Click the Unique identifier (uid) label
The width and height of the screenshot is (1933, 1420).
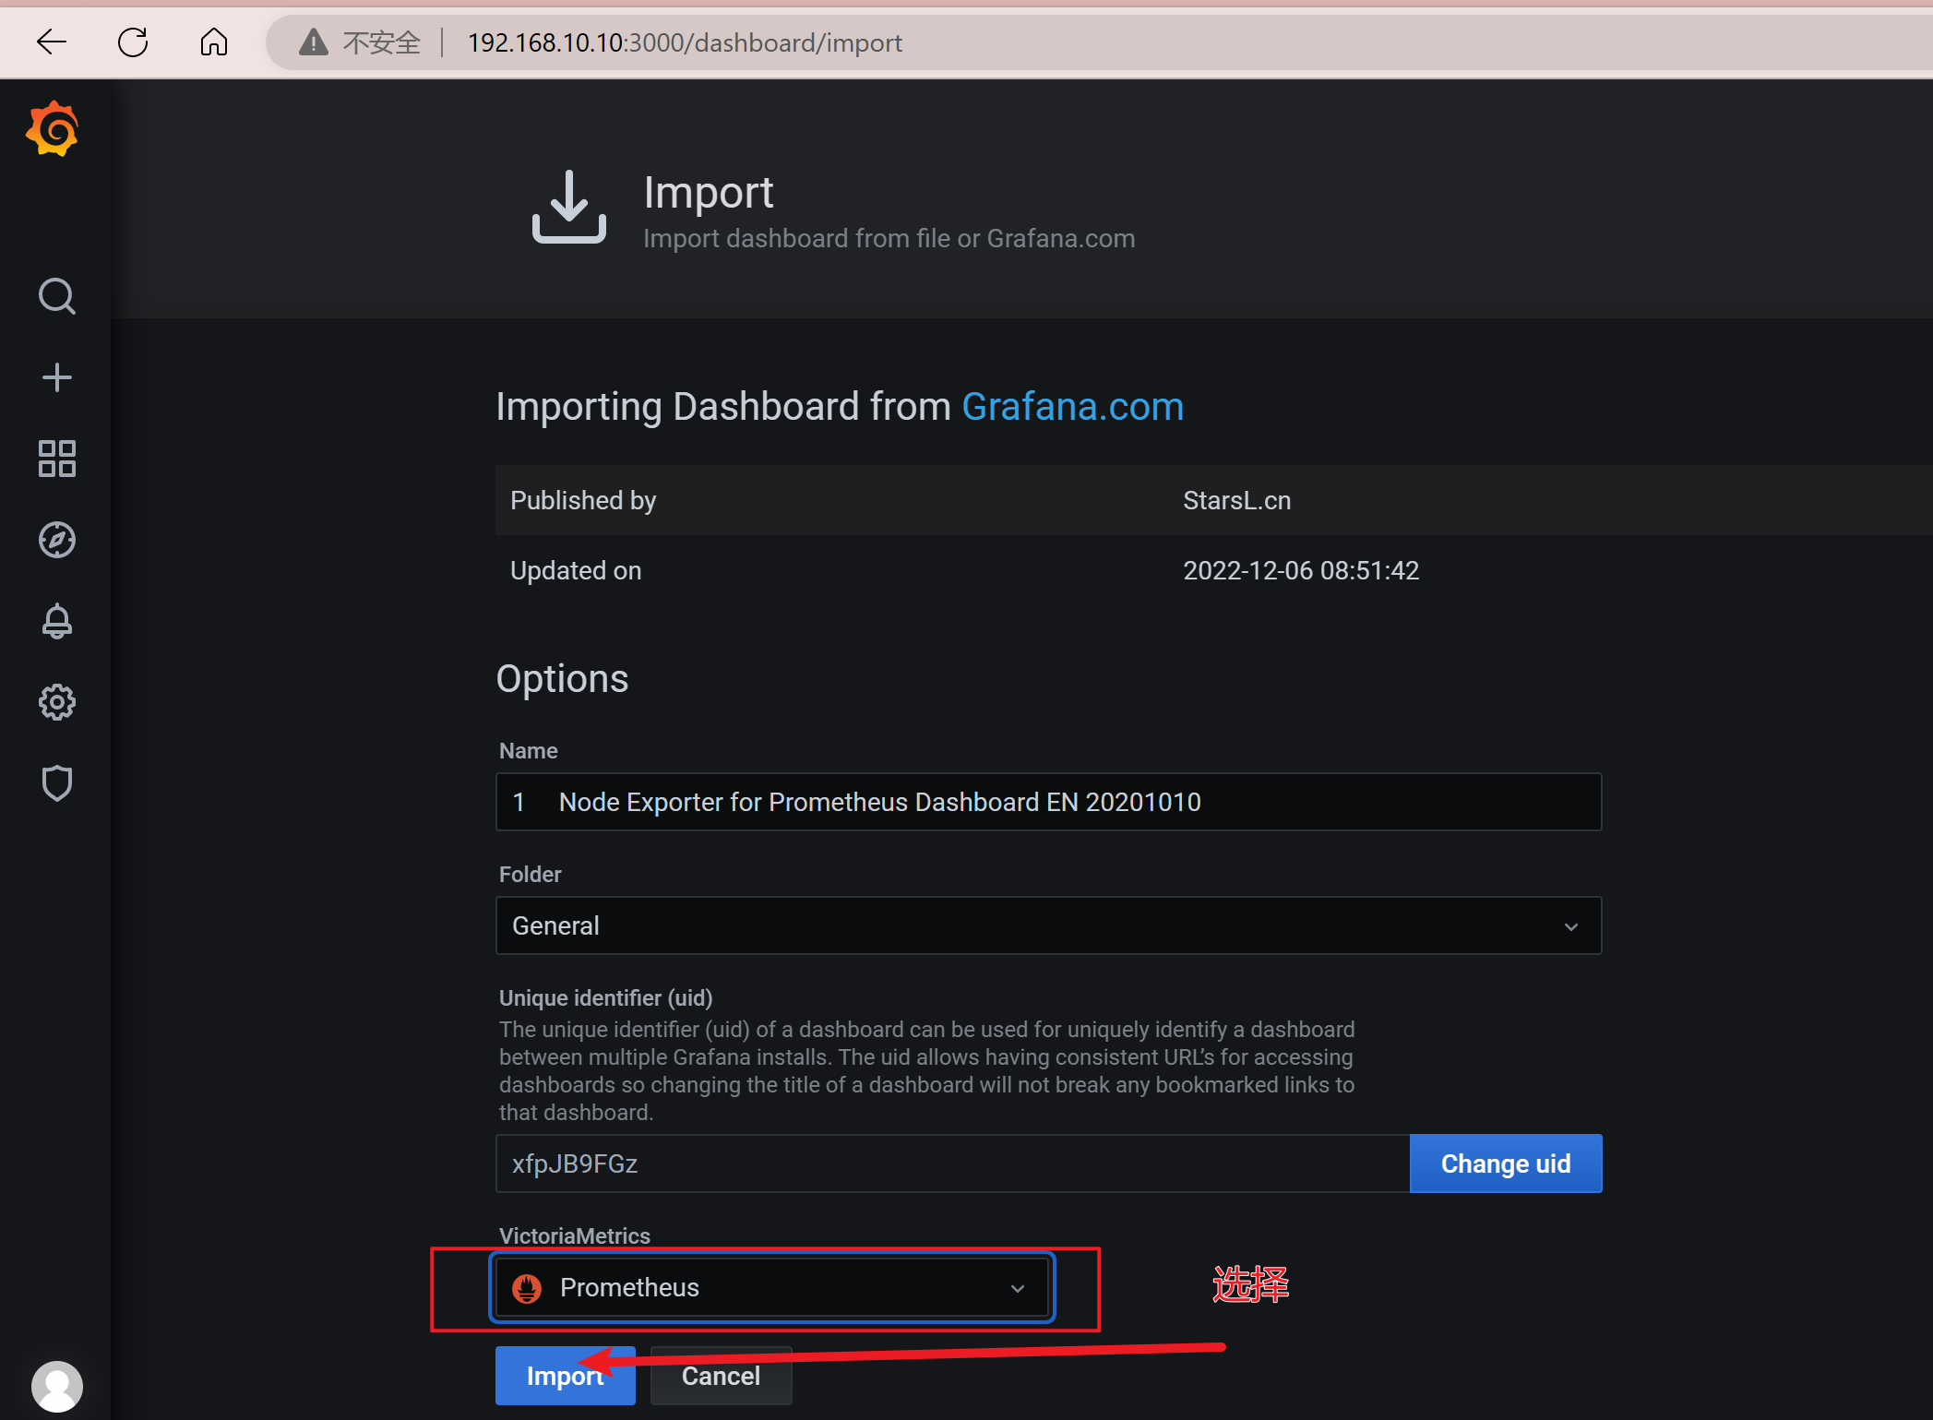pos(605,997)
